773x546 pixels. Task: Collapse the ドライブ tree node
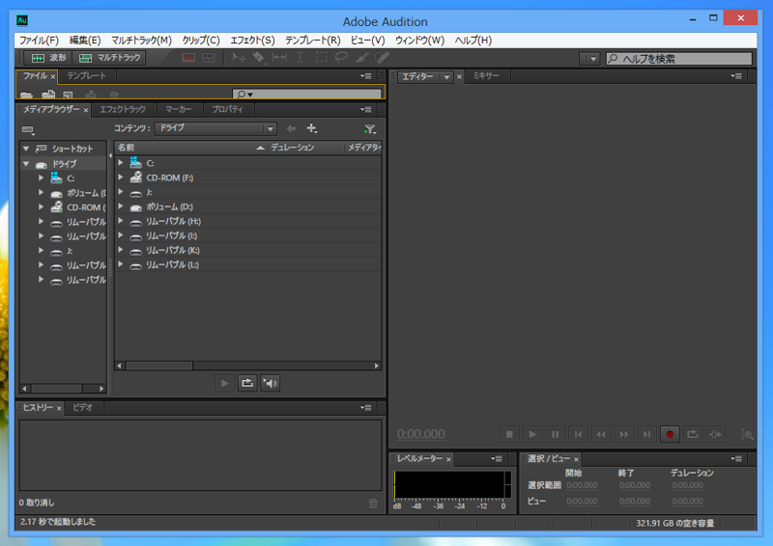[26, 163]
